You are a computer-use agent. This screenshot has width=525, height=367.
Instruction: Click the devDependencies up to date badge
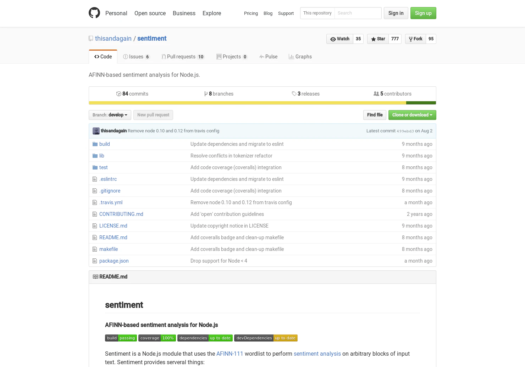click(x=266, y=338)
